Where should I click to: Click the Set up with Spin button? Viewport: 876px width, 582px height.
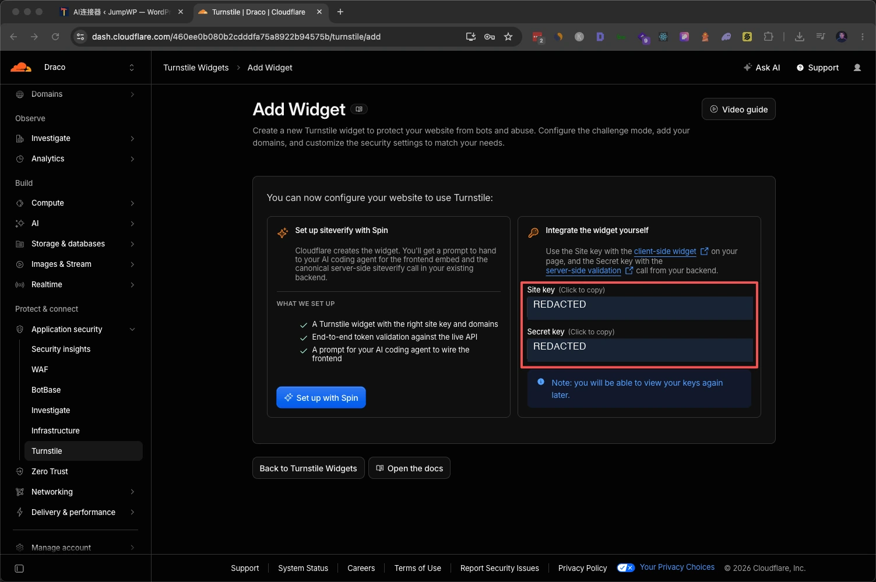click(x=321, y=397)
